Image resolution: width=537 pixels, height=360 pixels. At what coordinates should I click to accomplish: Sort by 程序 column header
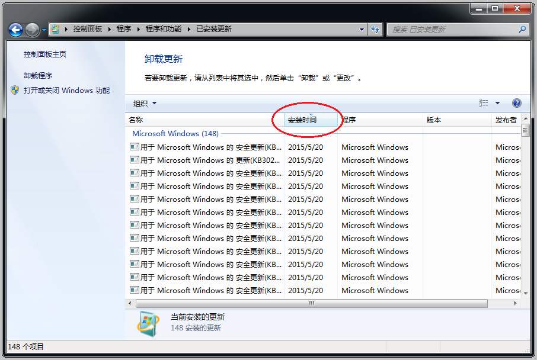380,120
